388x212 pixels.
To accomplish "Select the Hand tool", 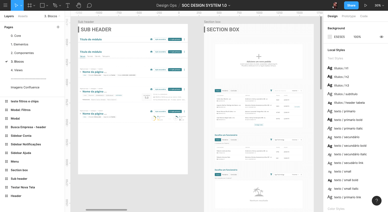I will coord(78,5).
